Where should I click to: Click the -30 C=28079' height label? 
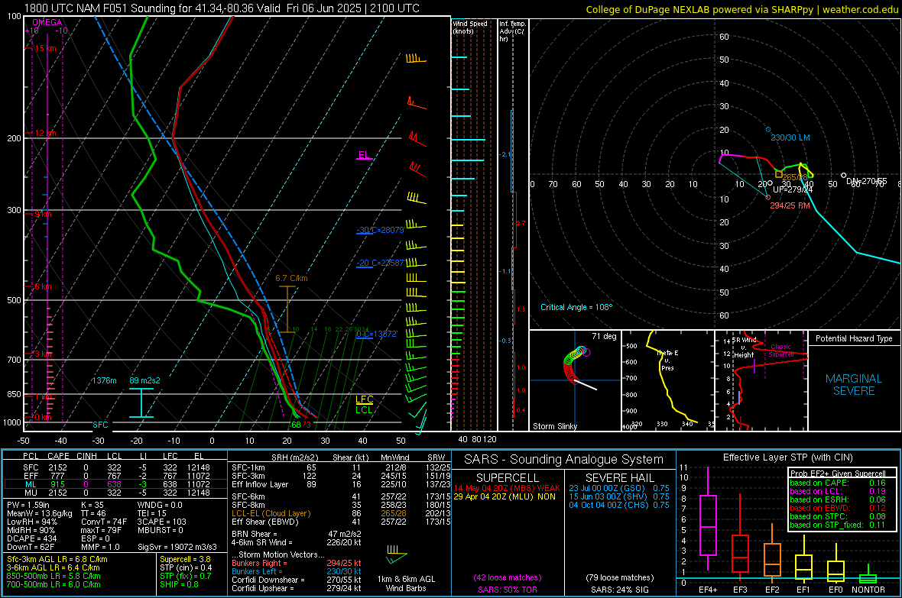[380, 229]
